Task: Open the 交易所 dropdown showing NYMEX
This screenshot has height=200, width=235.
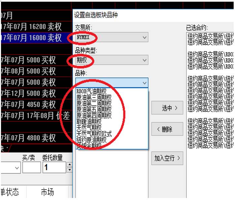Action: (x=112, y=37)
